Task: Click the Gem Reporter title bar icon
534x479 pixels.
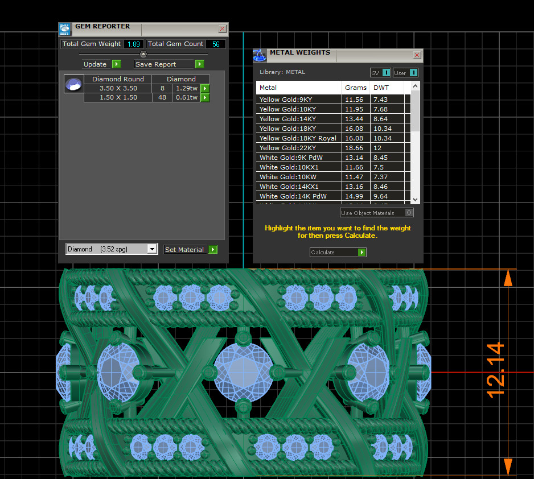Action: coord(65,30)
